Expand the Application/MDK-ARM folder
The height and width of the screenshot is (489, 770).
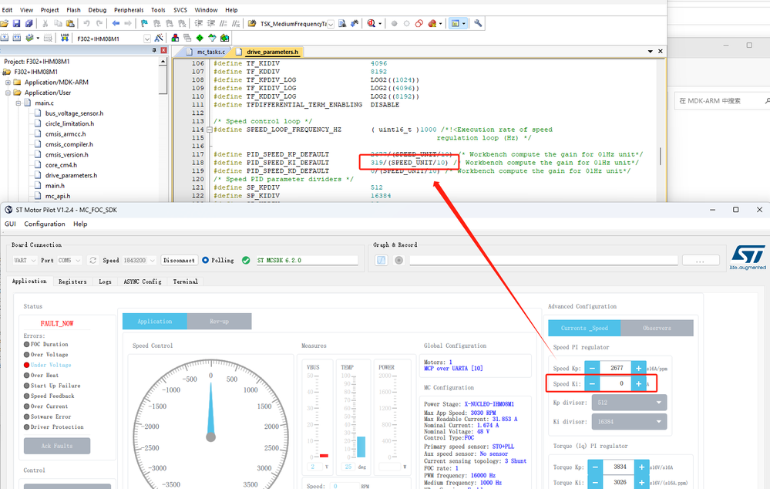[x=8, y=83]
